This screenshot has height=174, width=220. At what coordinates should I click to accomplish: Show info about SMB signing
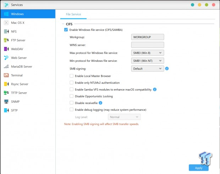pos(167,69)
